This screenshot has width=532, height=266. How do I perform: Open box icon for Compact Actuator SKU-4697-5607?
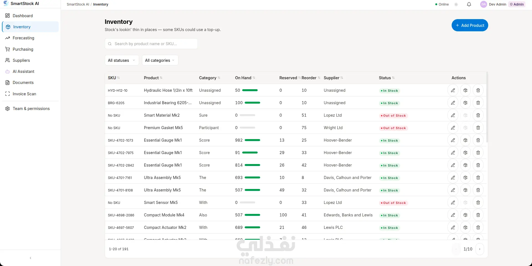tap(465, 227)
